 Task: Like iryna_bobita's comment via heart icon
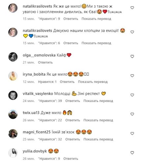click(x=132, y=76)
